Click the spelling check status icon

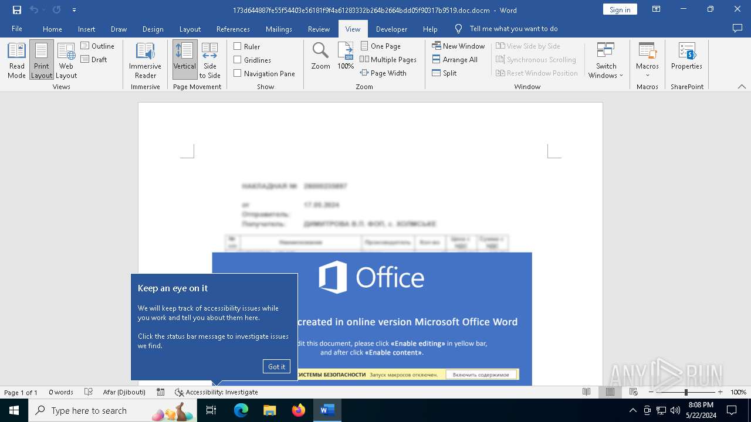[89, 392]
